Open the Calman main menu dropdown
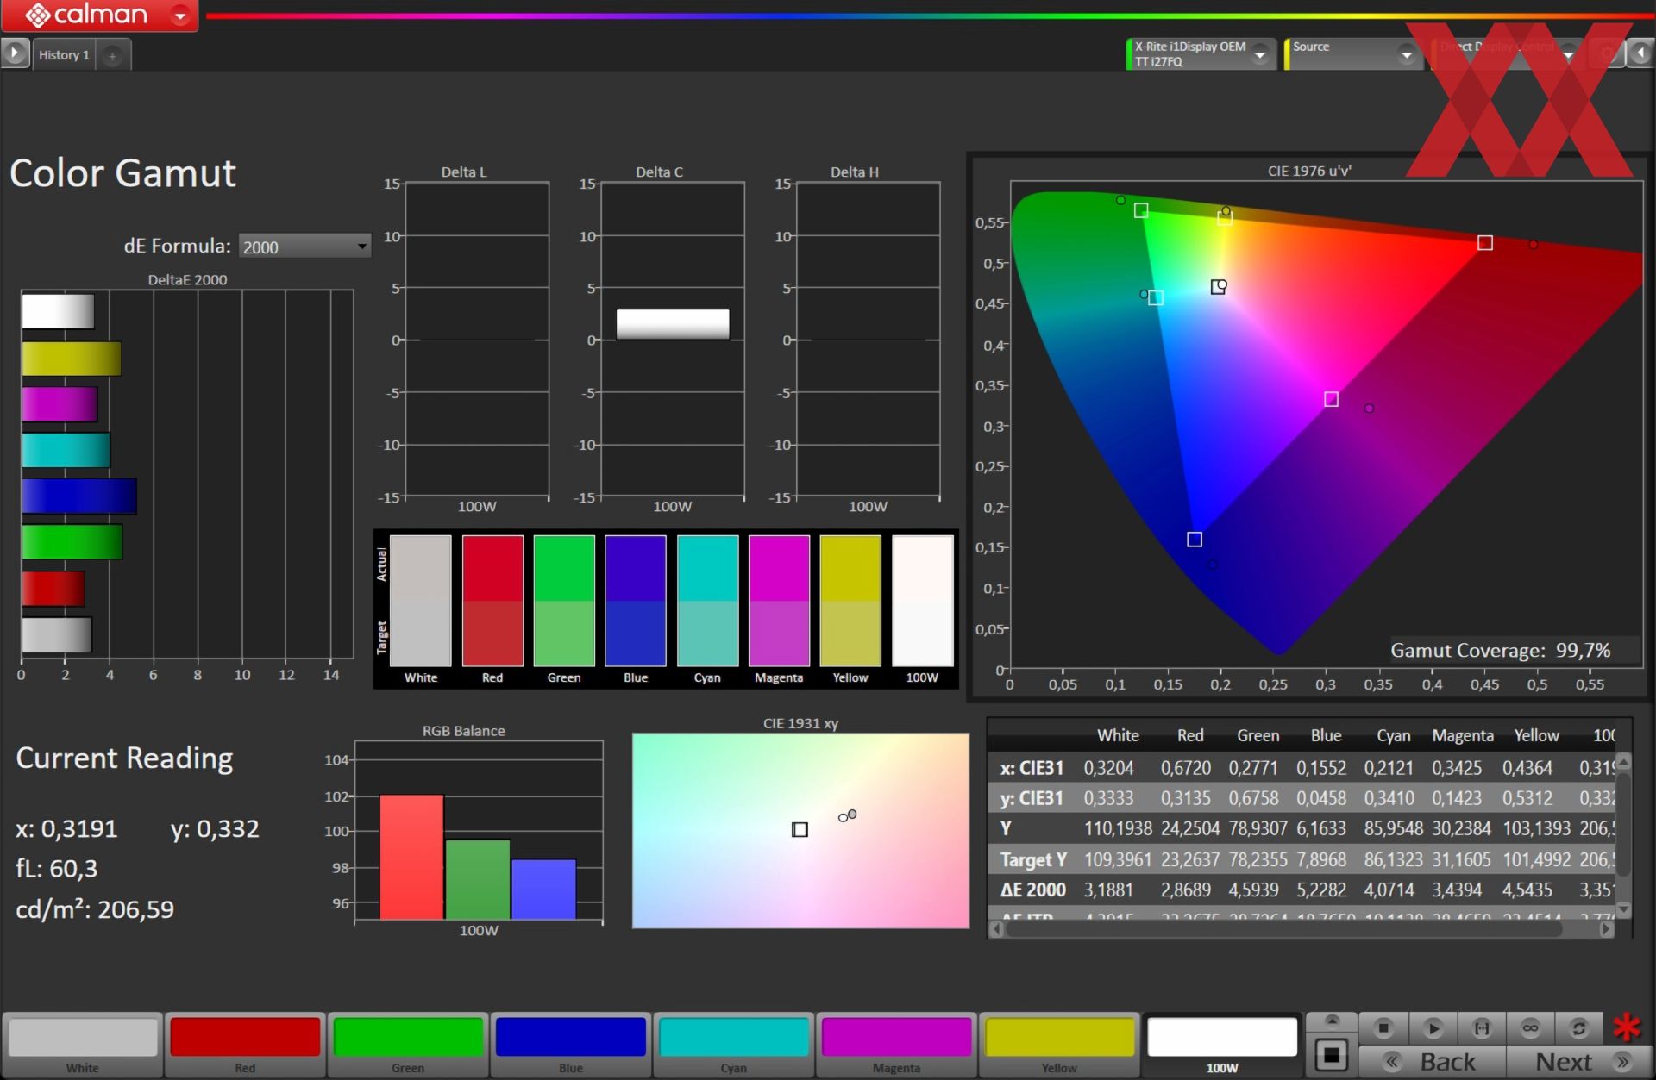The width and height of the screenshot is (1656, 1080). (180, 16)
